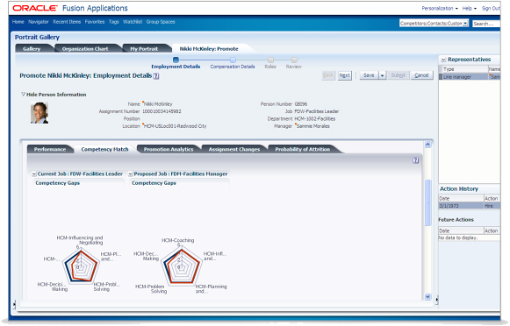Viewport: 510px width, 326px height.
Task: Click the Portrait Gallery heading
Action: point(37,38)
